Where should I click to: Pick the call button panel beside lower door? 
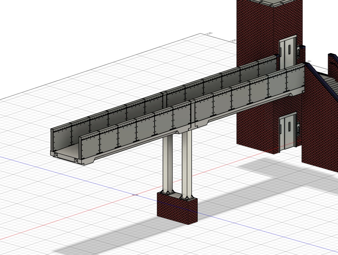coord(298,129)
